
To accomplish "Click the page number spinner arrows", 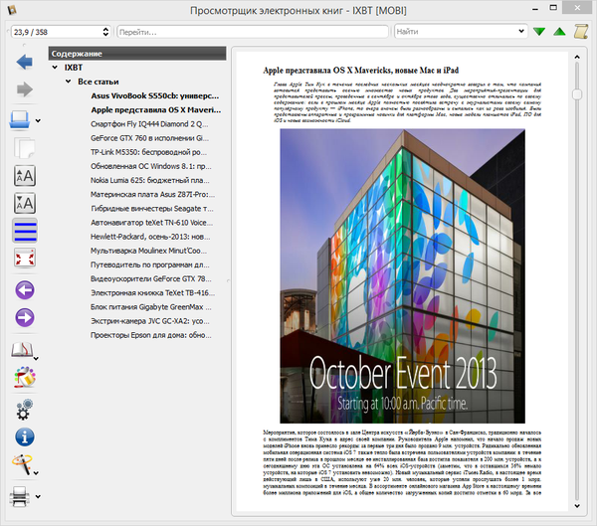I will (x=105, y=32).
